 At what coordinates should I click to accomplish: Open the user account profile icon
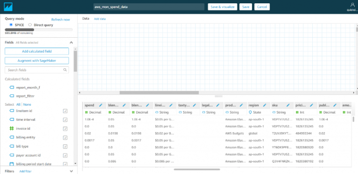click(352, 5)
